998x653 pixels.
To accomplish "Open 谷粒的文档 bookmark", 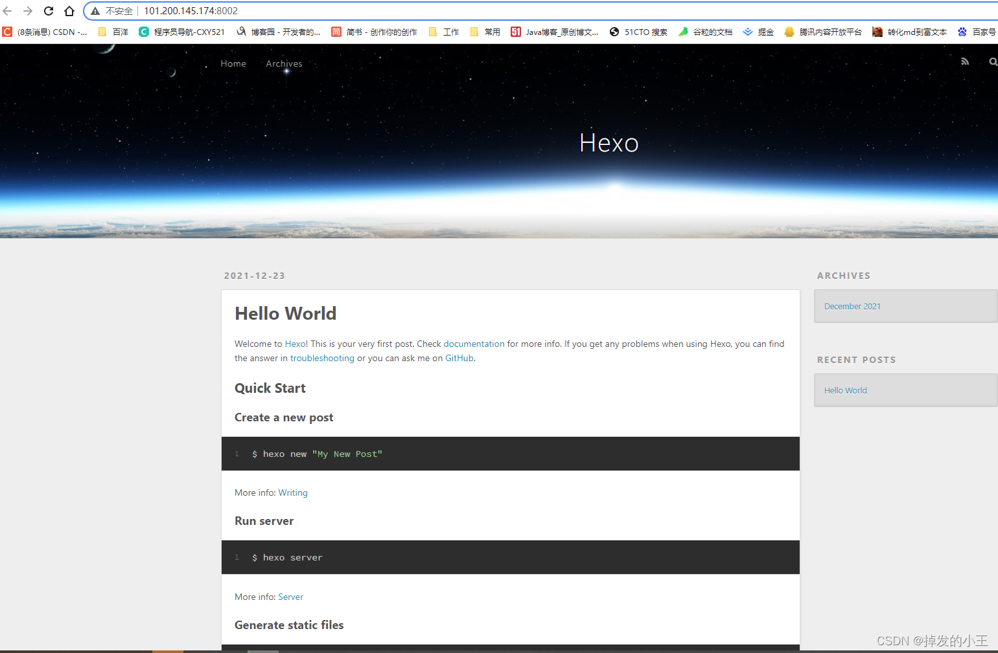I will click(705, 32).
